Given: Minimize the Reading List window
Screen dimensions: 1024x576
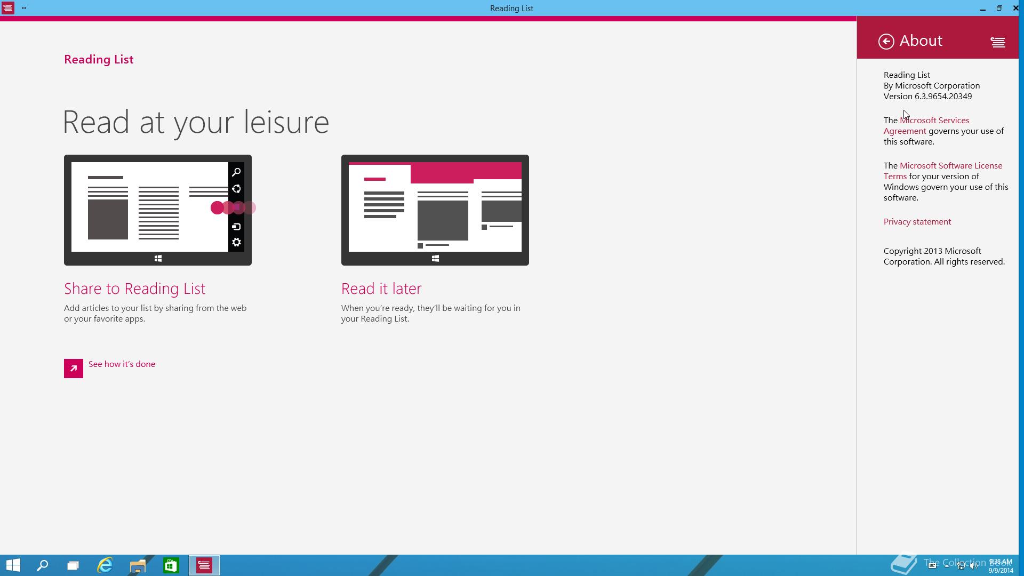Looking at the screenshot, I should coord(982,9).
